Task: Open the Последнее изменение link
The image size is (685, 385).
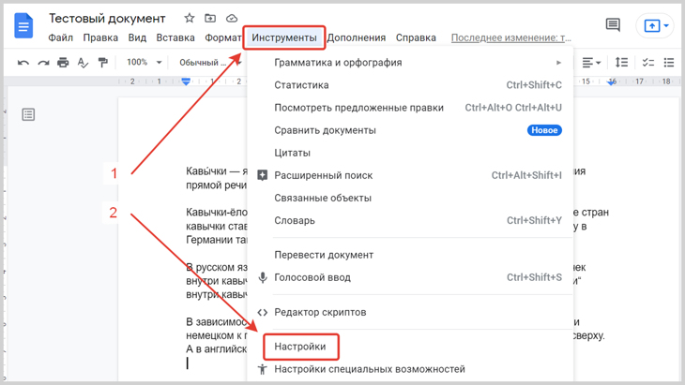Action: tap(511, 37)
